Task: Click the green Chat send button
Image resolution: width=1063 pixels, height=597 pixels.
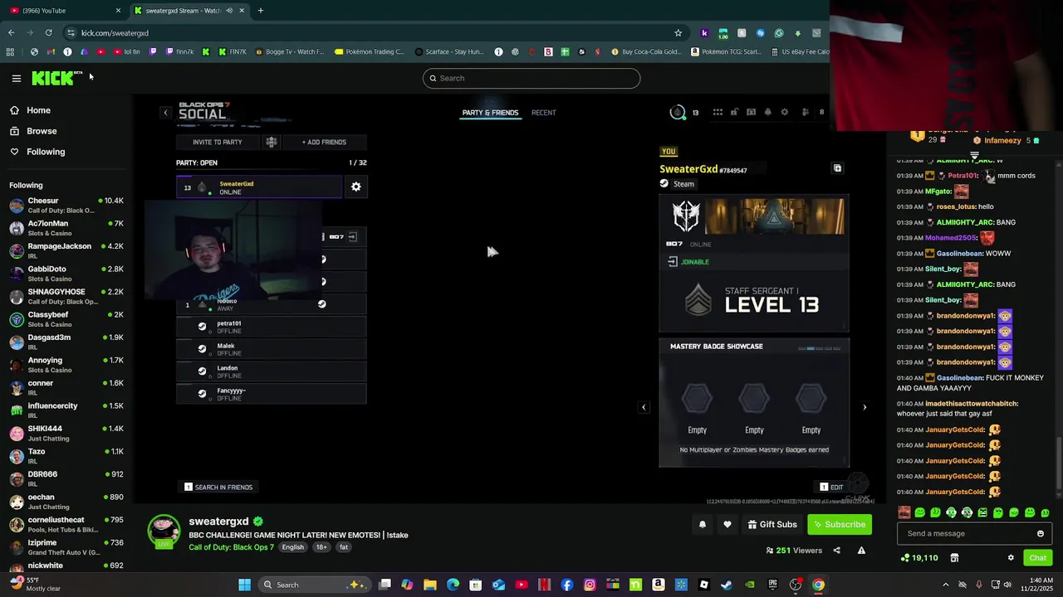Action: (1037, 558)
